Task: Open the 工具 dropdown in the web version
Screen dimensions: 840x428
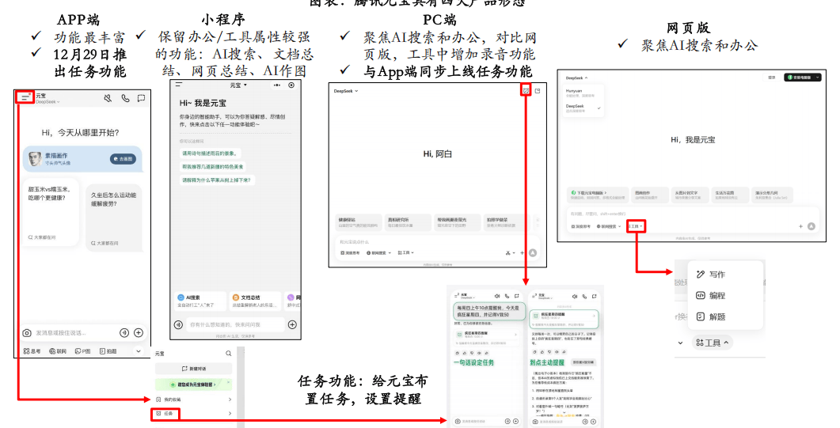Action: [x=636, y=226]
